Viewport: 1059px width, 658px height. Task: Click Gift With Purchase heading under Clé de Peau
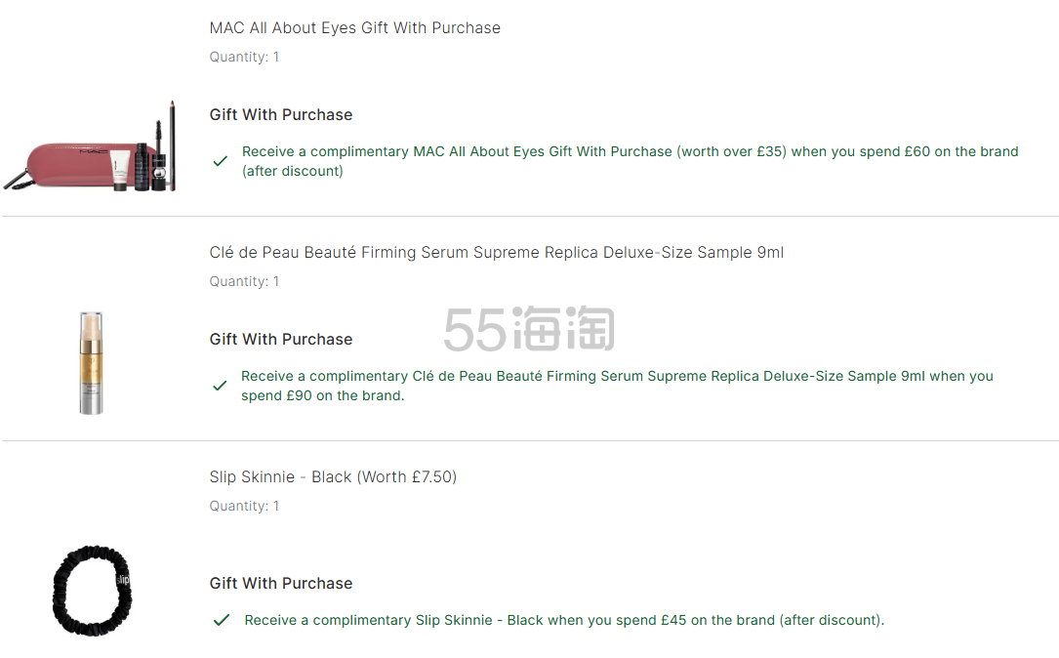281,340
